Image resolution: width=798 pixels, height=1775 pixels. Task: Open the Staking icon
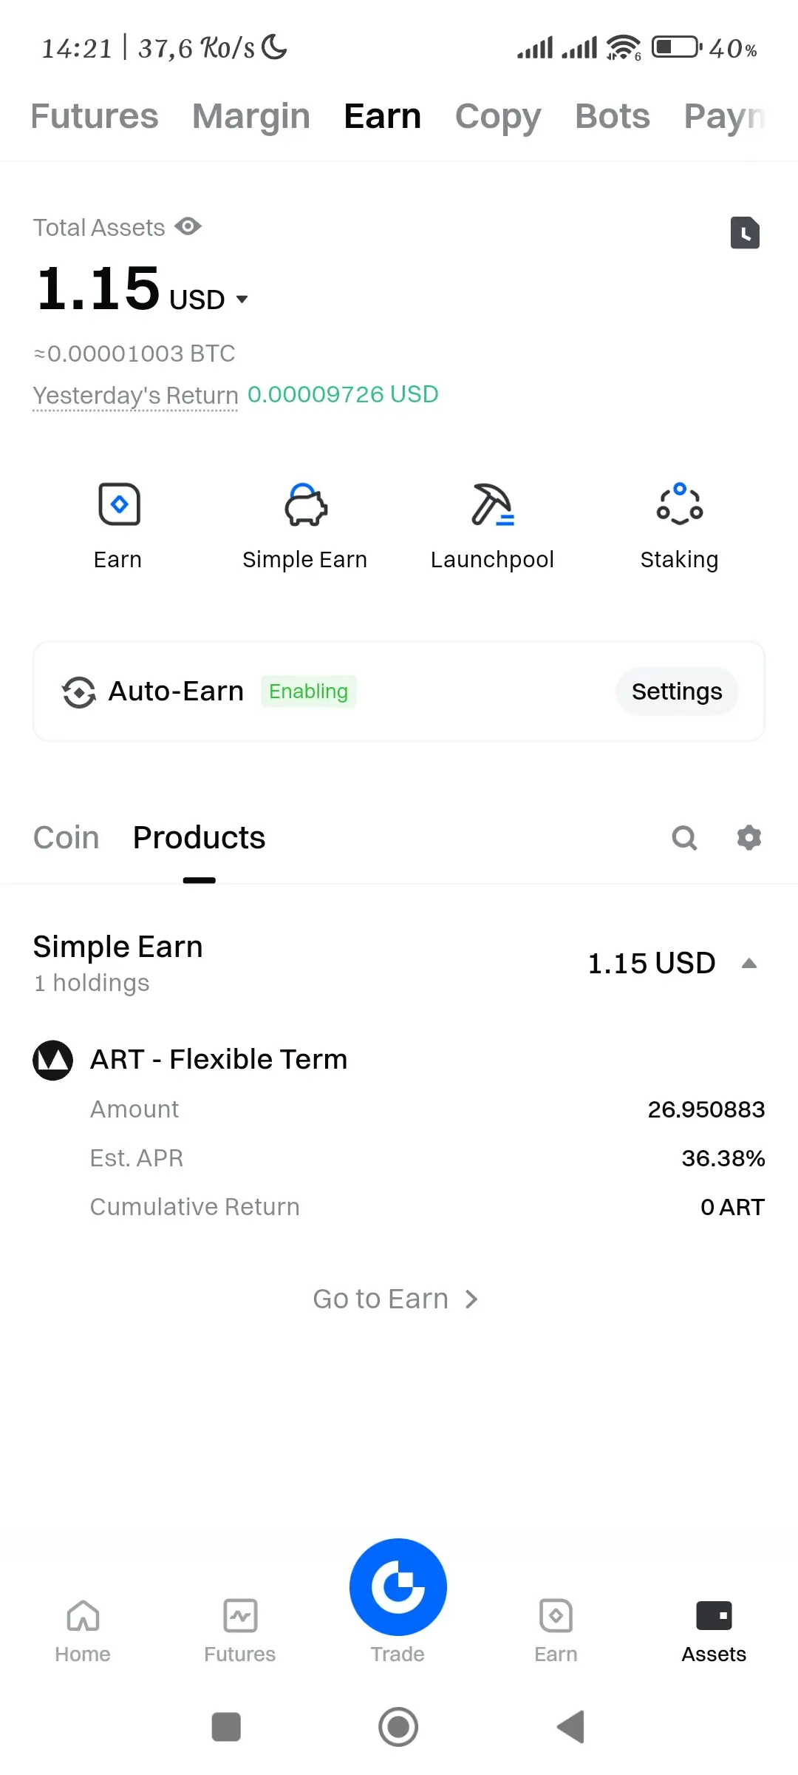(680, 504)
